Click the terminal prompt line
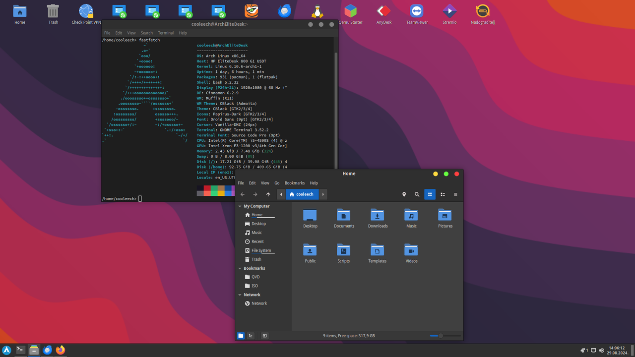 pos(122,198)
